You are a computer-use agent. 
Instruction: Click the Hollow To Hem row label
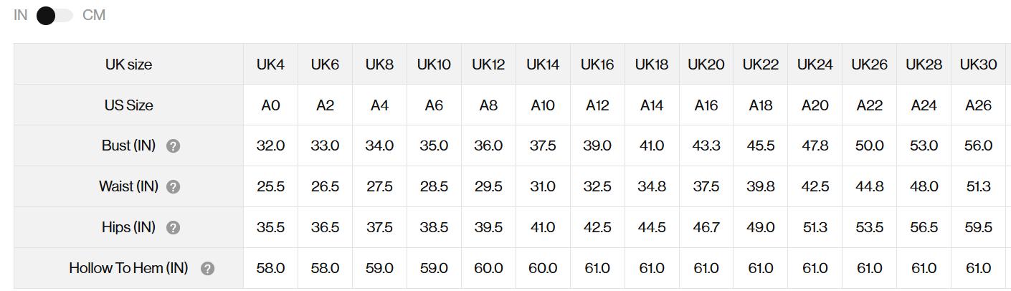tap(128, 268)
